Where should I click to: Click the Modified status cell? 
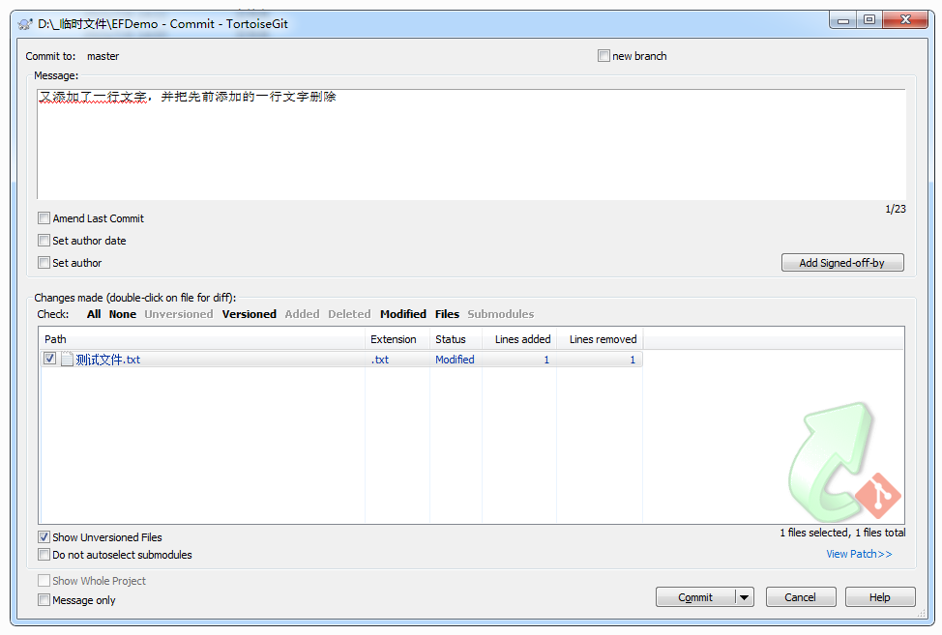455,359
